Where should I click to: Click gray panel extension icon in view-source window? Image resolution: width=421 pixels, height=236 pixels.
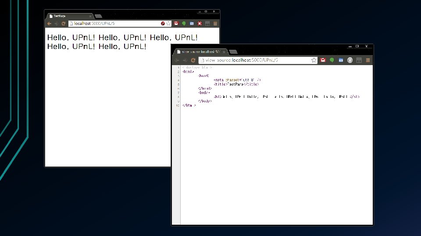point(359,60)
